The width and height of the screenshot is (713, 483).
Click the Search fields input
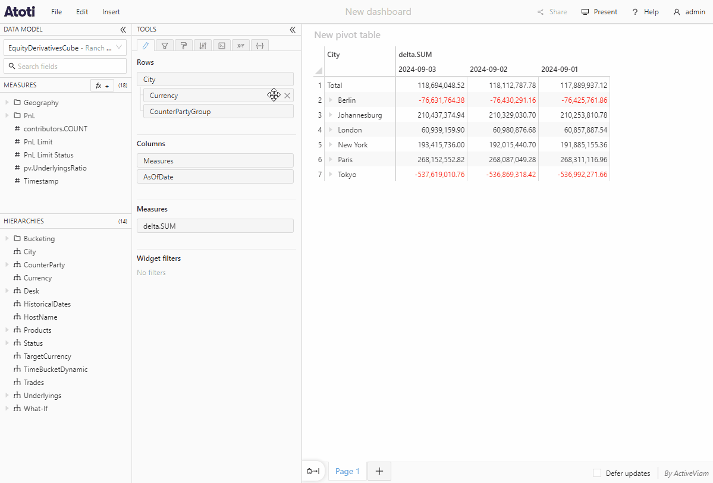point(65,66)
